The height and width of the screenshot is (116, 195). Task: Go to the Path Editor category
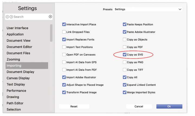click(15, 103)
